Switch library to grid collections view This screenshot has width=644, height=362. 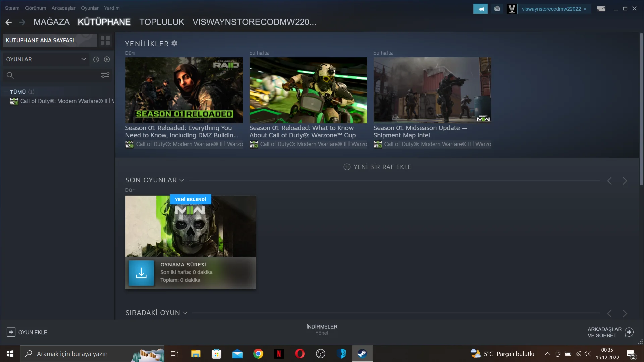click(x=105, y=40)
